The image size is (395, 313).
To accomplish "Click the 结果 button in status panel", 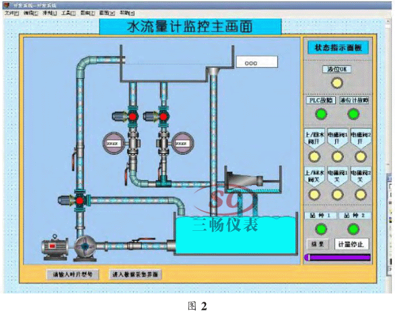I will pyautogui.click(x=318, y=244).
